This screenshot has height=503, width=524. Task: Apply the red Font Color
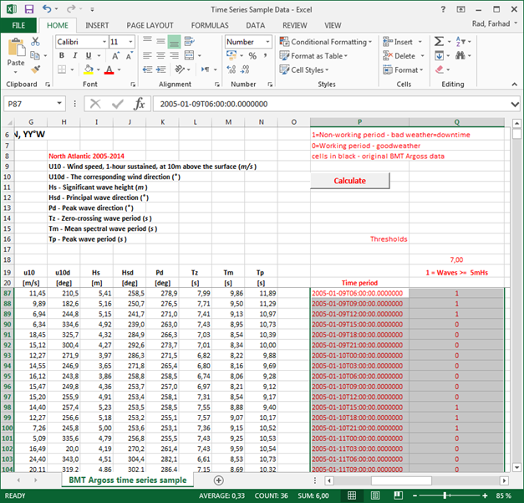pos(109,69)
